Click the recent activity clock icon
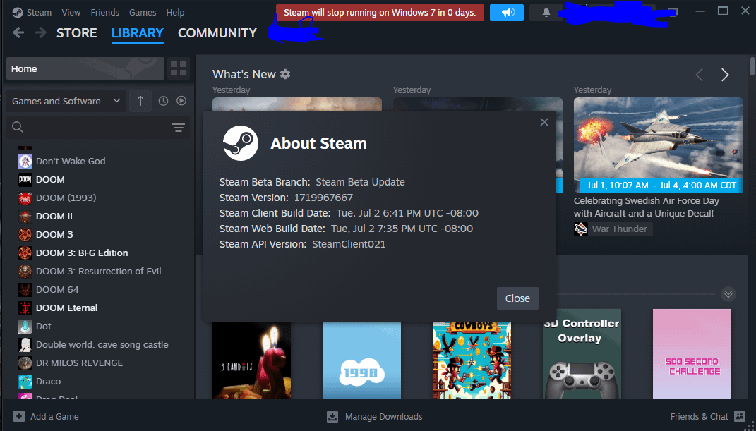The image size is (756, 431). [x=163, y=101]
